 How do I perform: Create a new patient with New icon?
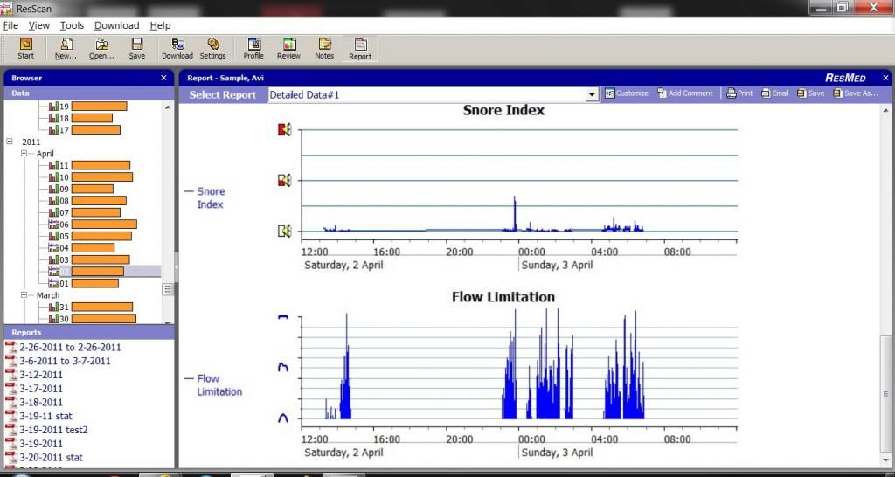(x=66, y=49)
